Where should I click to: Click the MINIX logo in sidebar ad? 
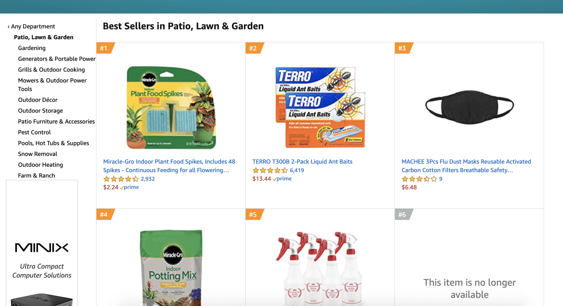pyautogui.click(x=42, y=248)
